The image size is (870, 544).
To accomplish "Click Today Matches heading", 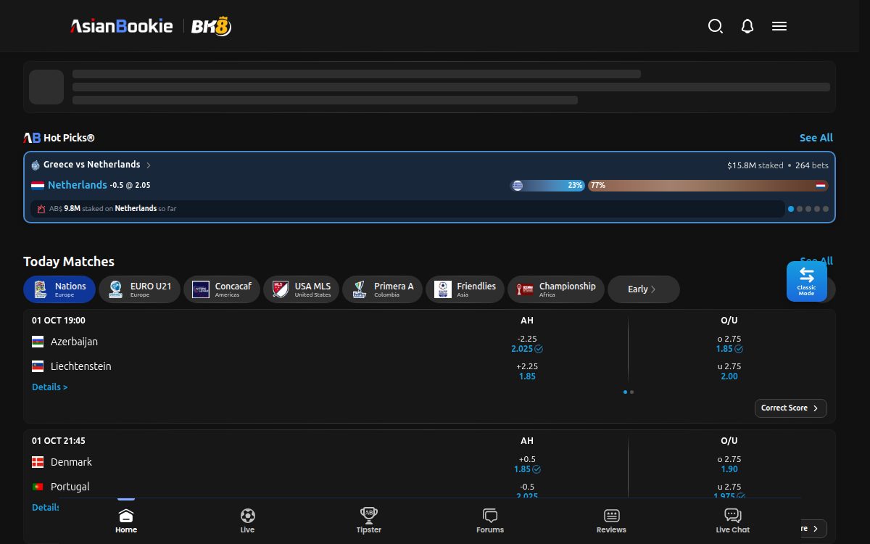I will pos(69,262).
